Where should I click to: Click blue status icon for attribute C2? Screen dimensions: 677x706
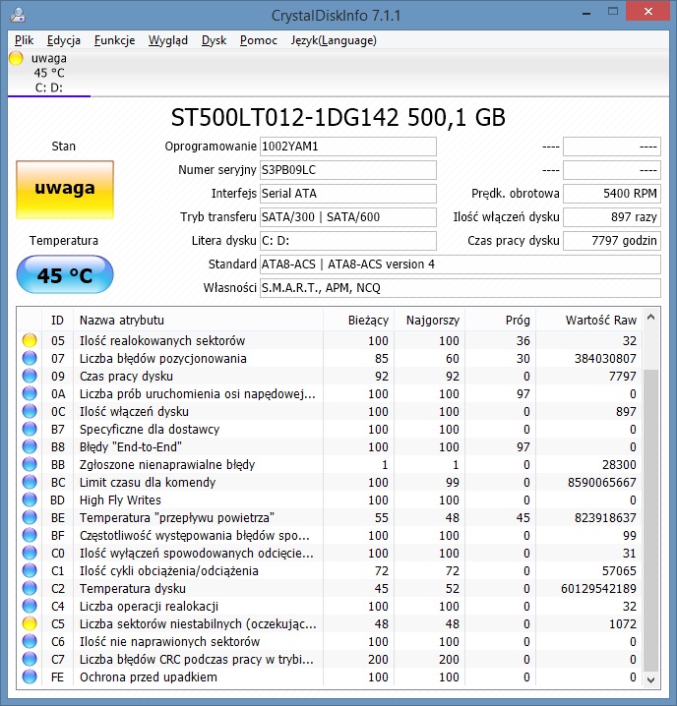[30, 588]
